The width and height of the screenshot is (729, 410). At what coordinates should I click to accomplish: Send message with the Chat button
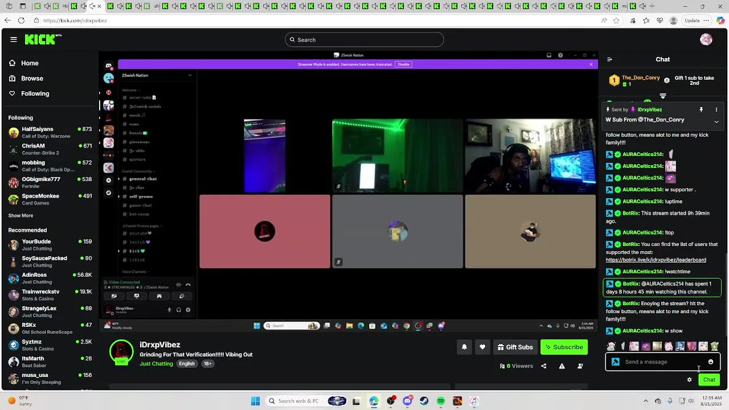(x=709, y=380)
